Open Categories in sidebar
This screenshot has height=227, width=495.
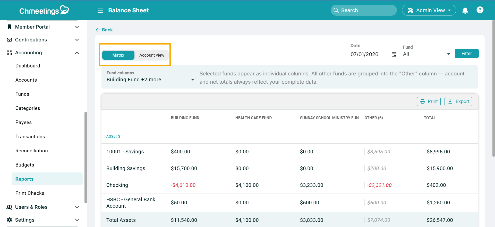pos(28,108)
